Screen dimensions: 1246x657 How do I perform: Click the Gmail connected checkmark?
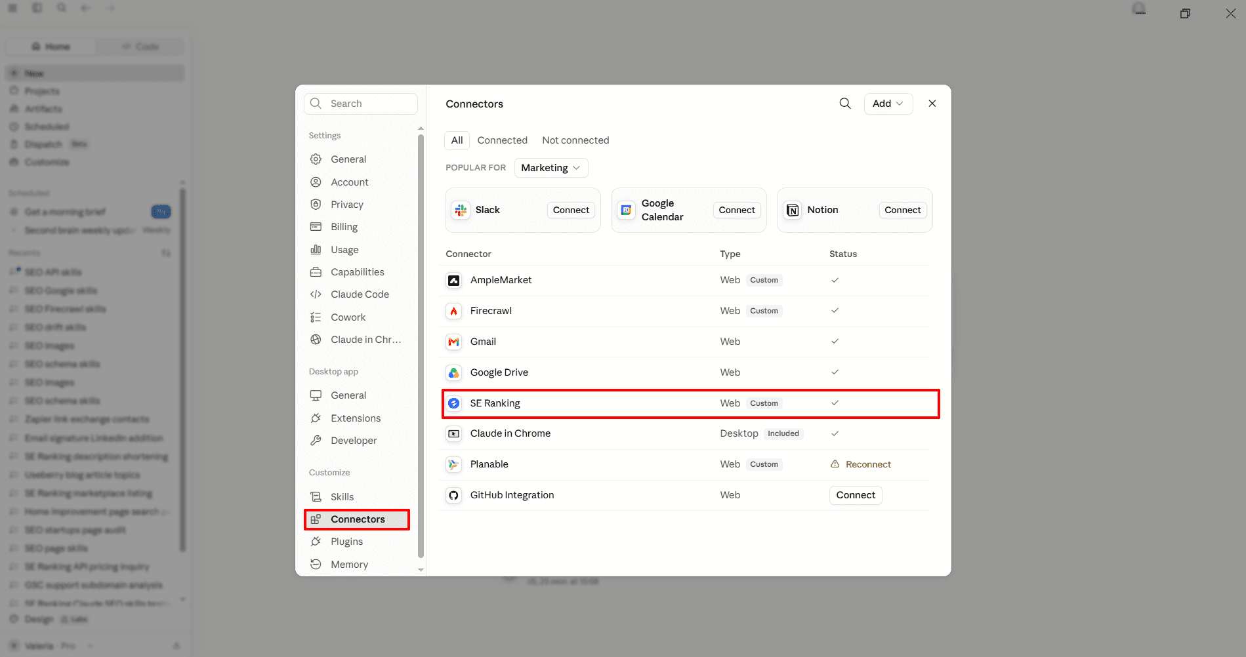(x=835, y=342)
